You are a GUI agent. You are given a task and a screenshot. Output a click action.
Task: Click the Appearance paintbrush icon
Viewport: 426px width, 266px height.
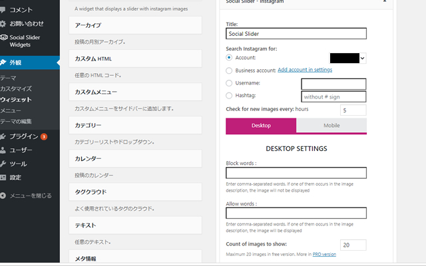pyautogui.click(x=5, y=63)
